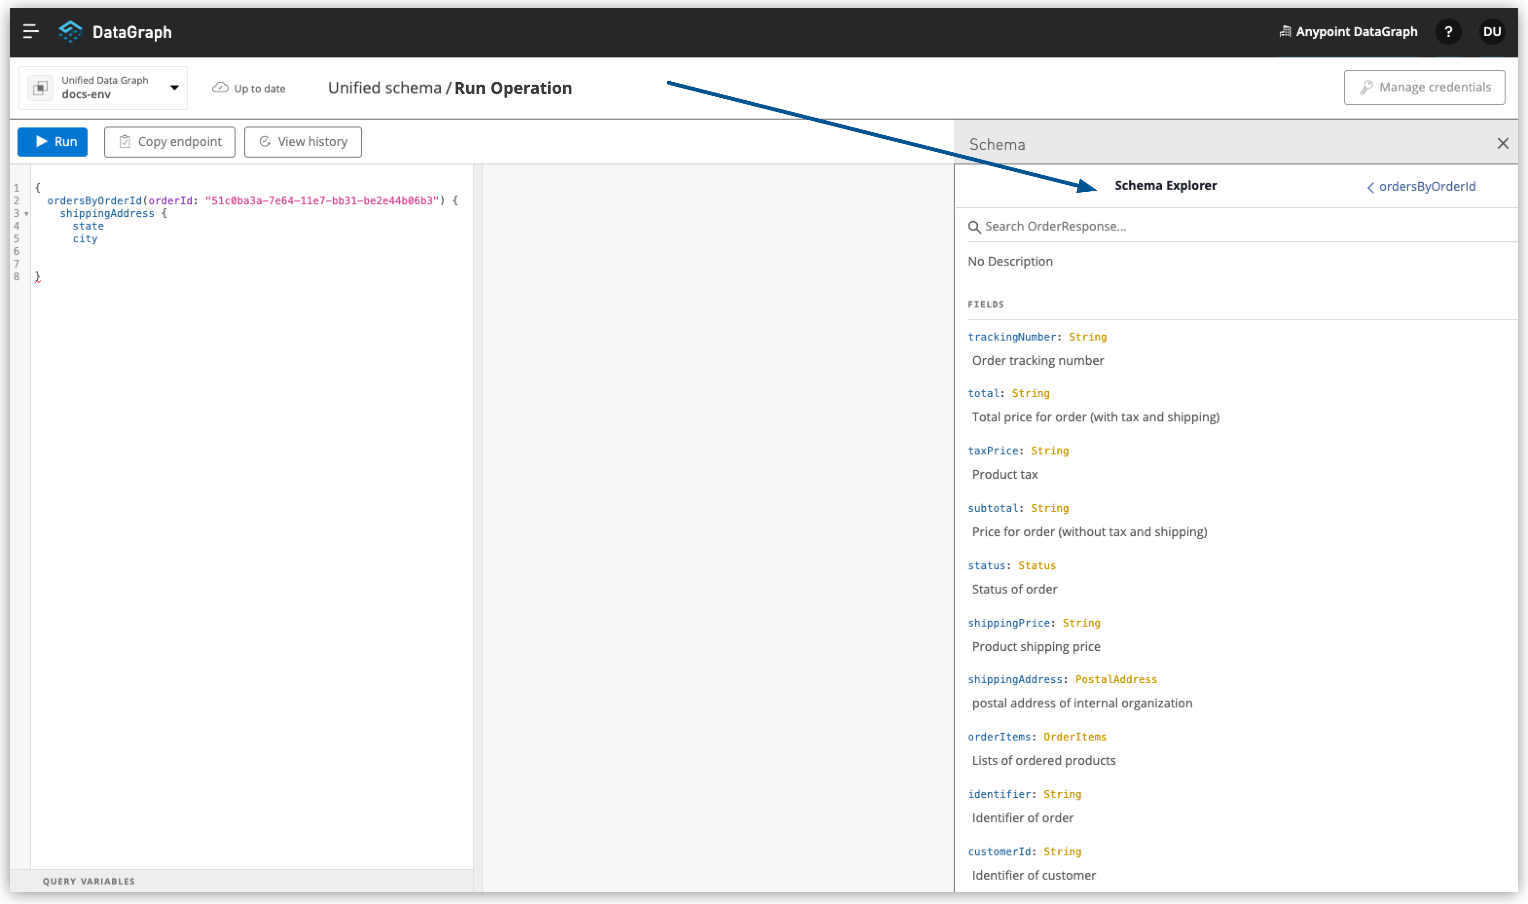1528x904 pixels.
Task: Open the Unified Data Graph environment dropdown
Action: [x=174, y=87]
